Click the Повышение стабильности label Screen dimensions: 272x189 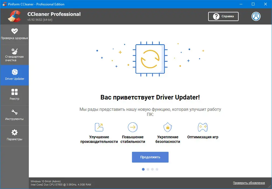click(x=133, y=139)
